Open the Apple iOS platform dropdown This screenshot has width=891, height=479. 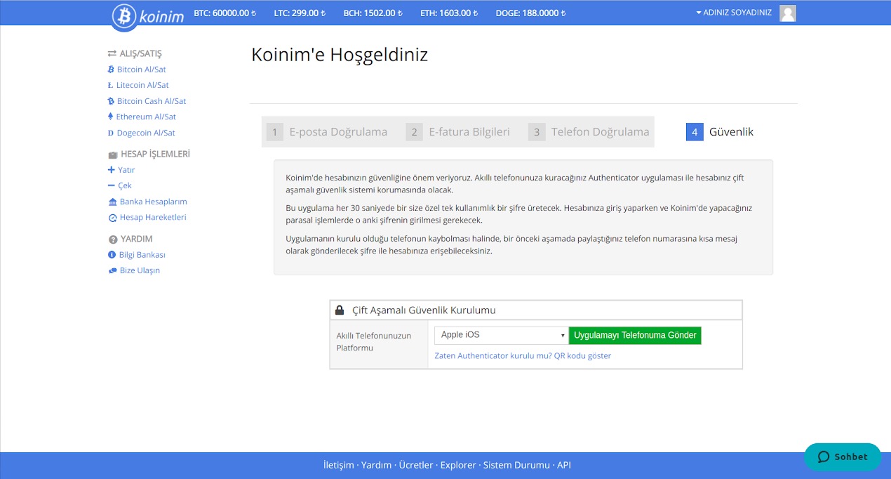tap(501, 335)
